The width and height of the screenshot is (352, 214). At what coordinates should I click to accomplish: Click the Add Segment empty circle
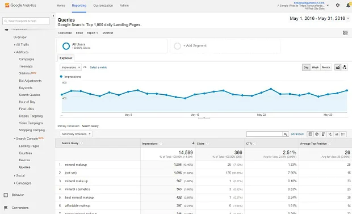(177, 46)
